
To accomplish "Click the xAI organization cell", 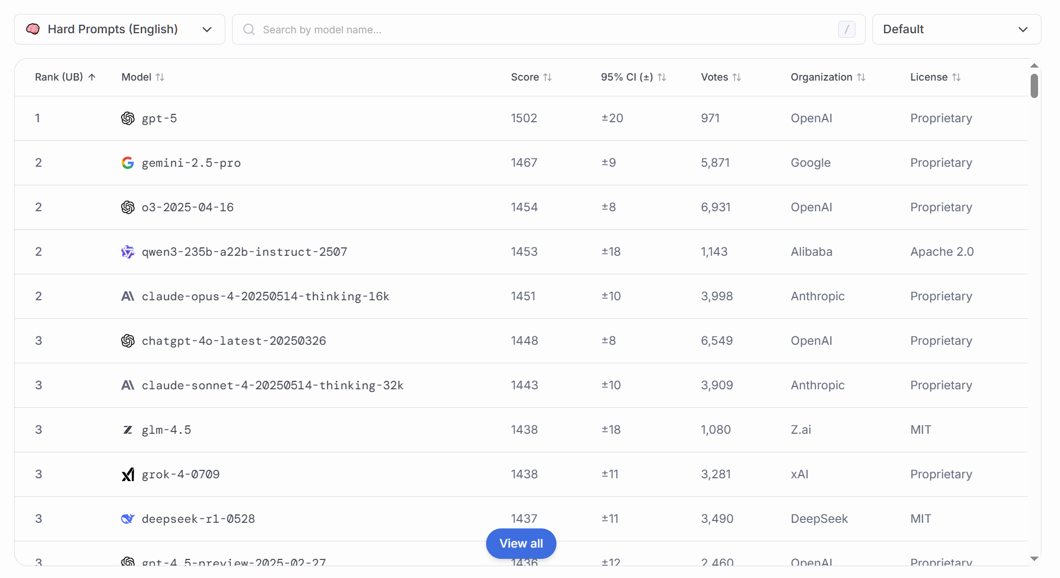I will click(x=799, y=474).
